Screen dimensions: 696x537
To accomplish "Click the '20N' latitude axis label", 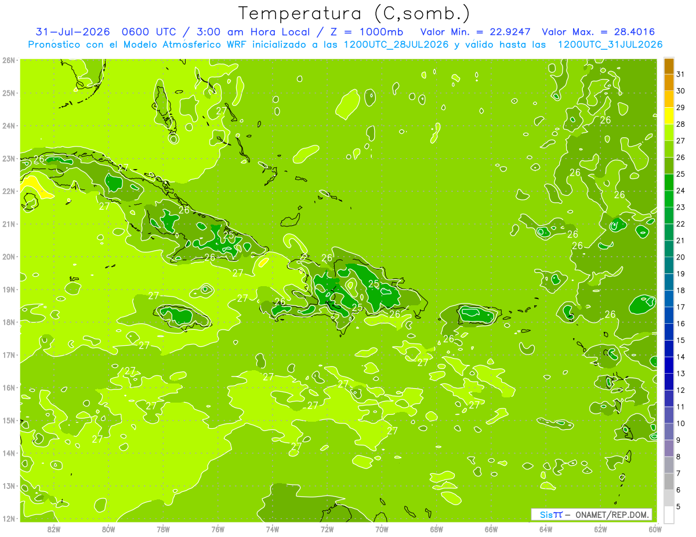I will pyautogui.click(x=9, y=257).
